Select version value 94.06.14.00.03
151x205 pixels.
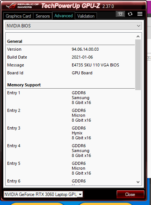tap(85, 49)
